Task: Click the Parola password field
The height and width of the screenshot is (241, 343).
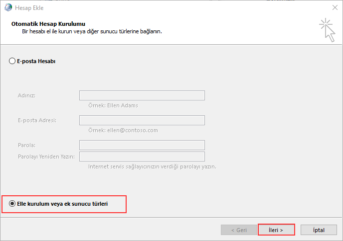Action: point(142,145)
